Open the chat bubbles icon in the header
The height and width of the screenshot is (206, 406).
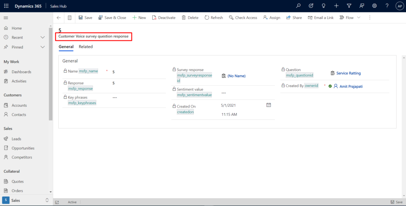pos(362,6)
